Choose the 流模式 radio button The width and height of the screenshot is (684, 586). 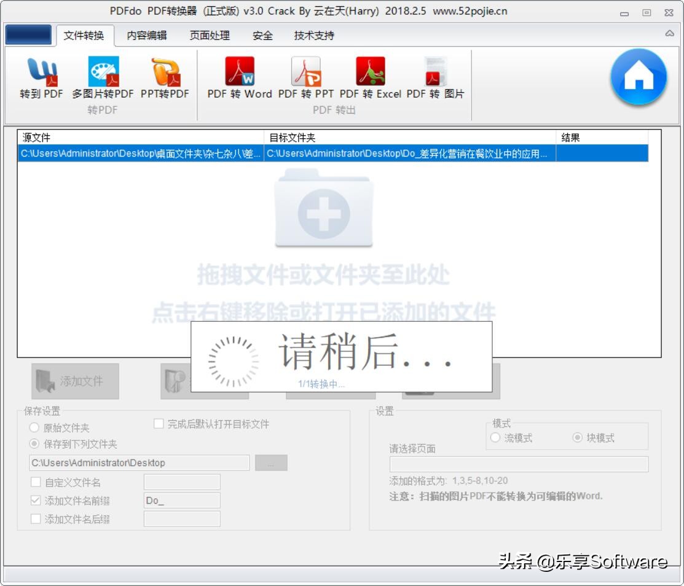pos(495,437)
